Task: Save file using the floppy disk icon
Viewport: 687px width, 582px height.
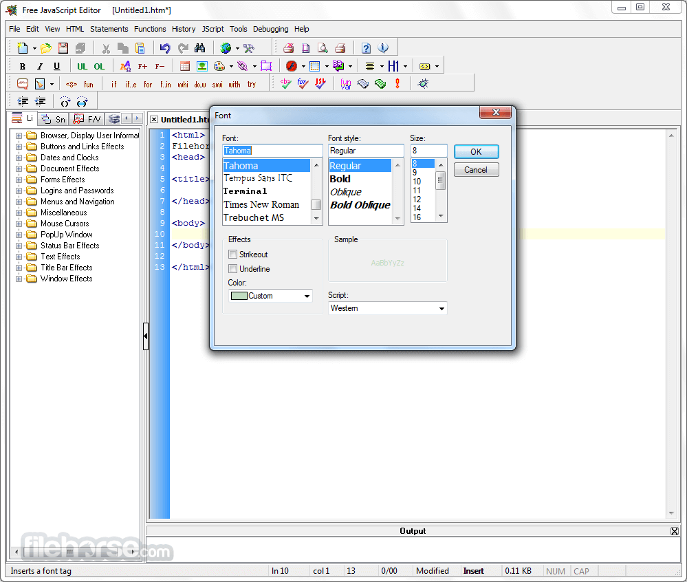Action: coord(63,47)
